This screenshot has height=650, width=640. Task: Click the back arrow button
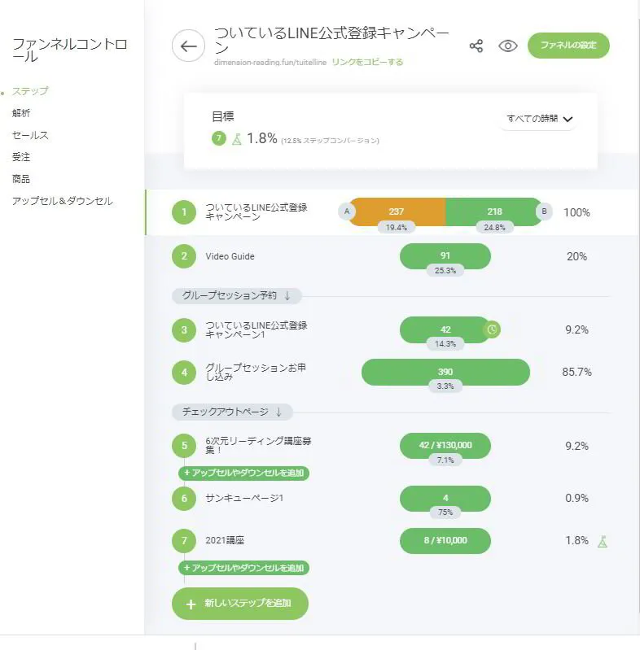(x=188, y=46)
